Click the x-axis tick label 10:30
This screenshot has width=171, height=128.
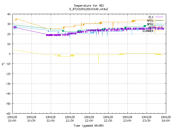(31, 121)
